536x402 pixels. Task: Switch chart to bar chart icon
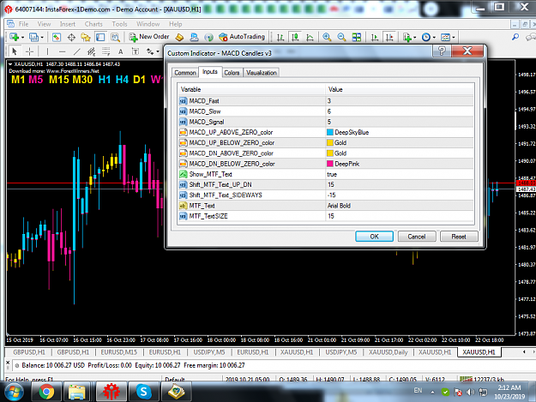pyautogui.click(x=280, y=37)
